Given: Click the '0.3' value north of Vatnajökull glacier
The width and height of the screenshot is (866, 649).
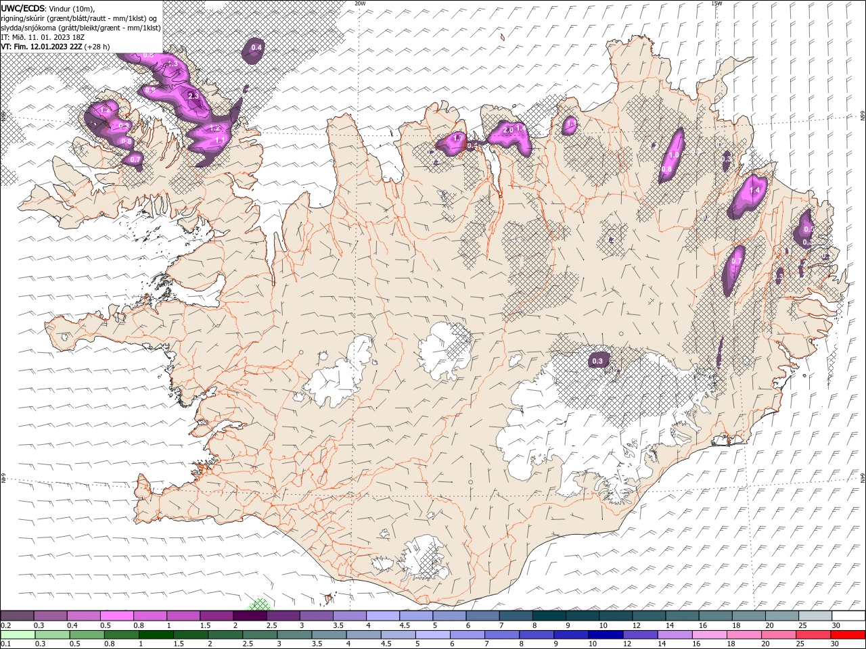Looking at the screenshot, I should 597,361.
